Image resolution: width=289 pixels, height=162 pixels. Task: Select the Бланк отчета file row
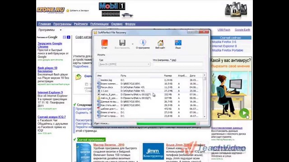(x=149, y=112)
